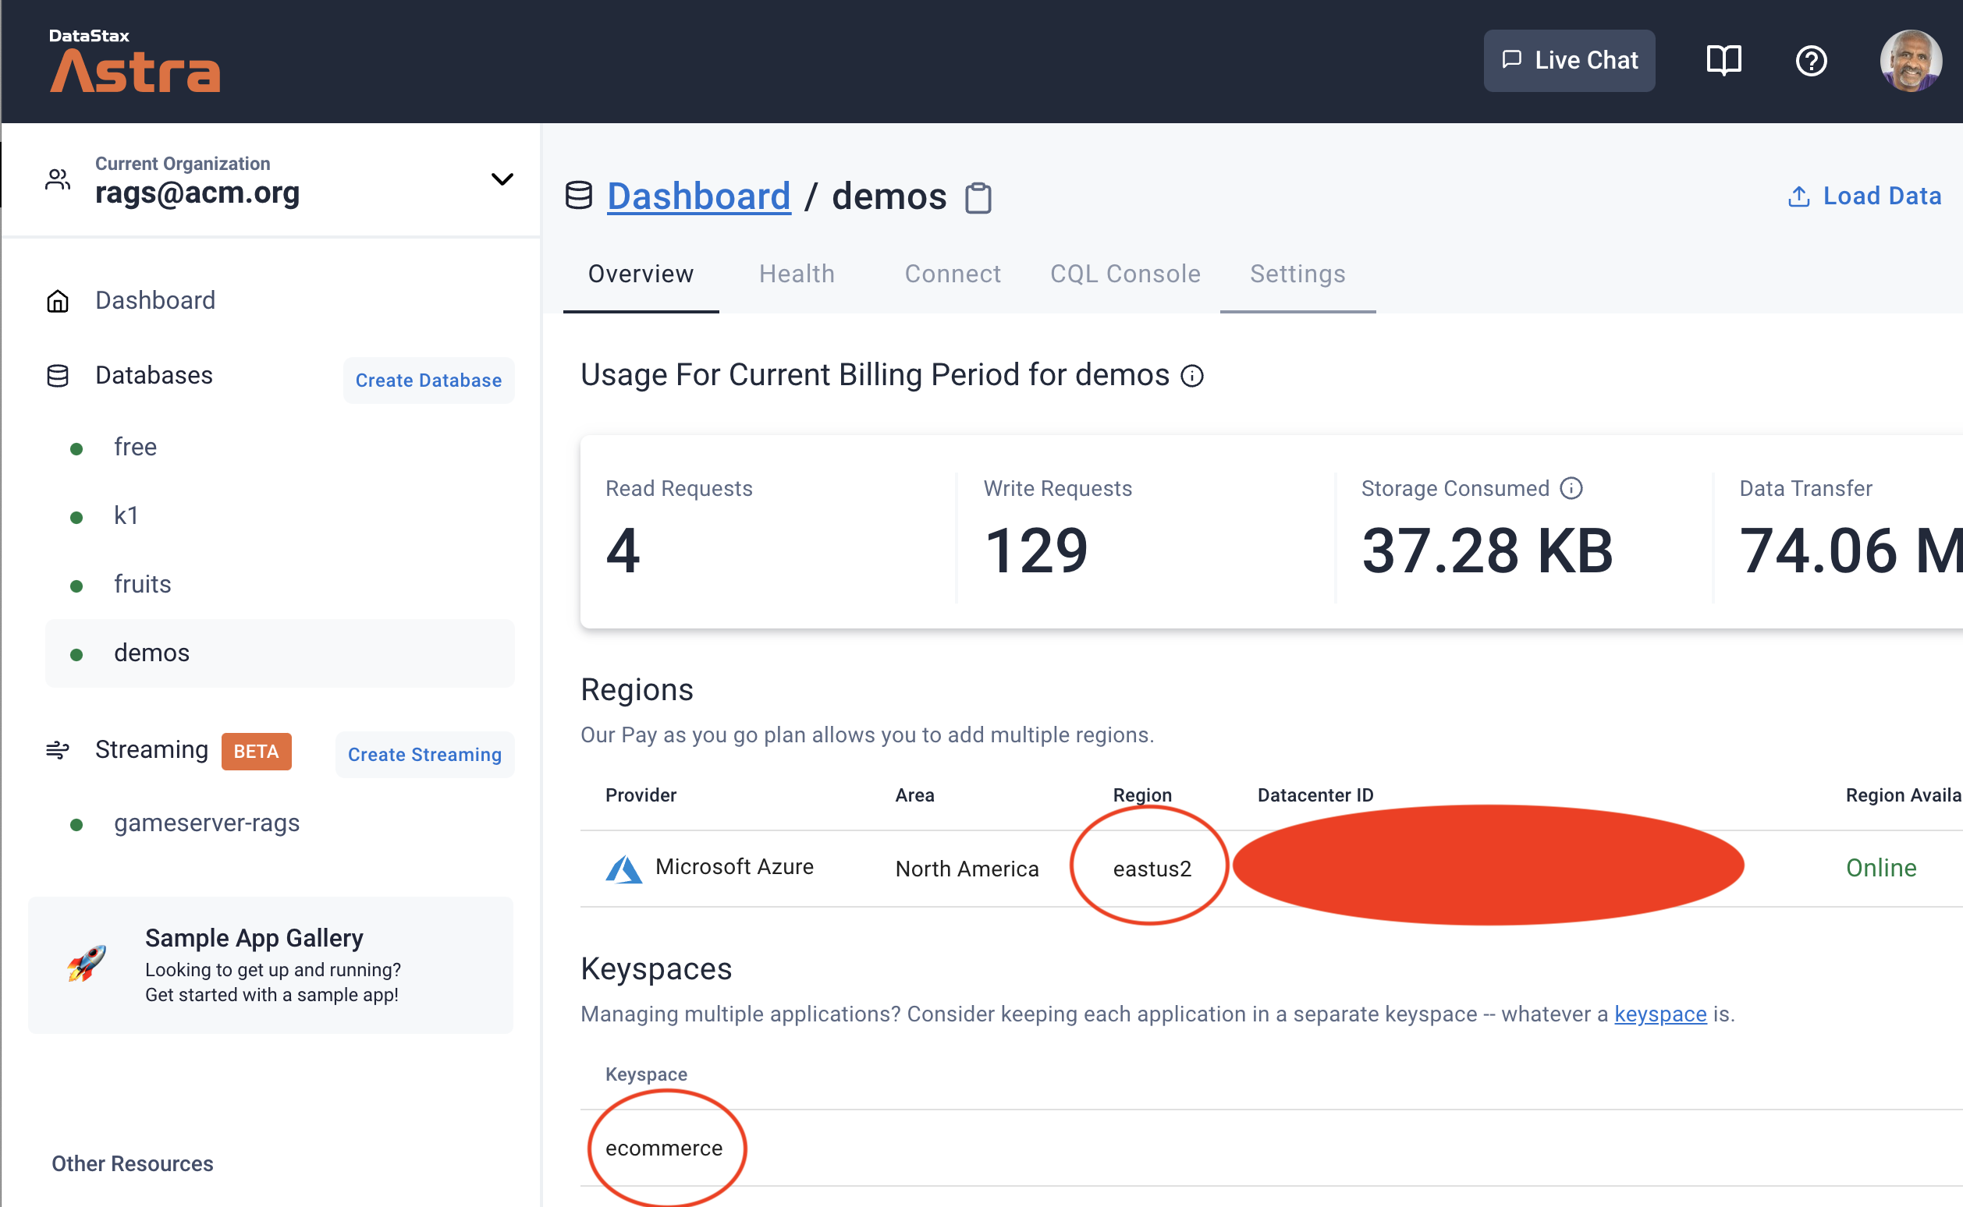Expand the Current Organization dropdown chevron
Image resolution: width=1963 pixels, height=1207 pixels.
[502, 179]
